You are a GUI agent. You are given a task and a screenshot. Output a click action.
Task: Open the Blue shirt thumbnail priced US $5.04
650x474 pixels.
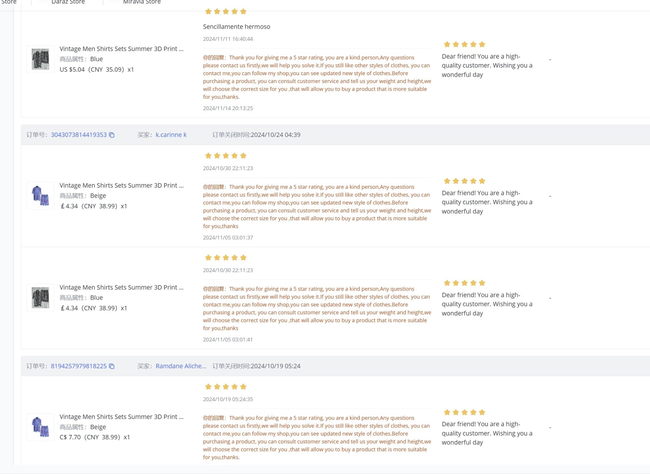pos(40,59)
